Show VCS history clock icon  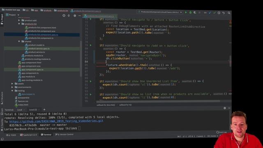tap(219, 13)
